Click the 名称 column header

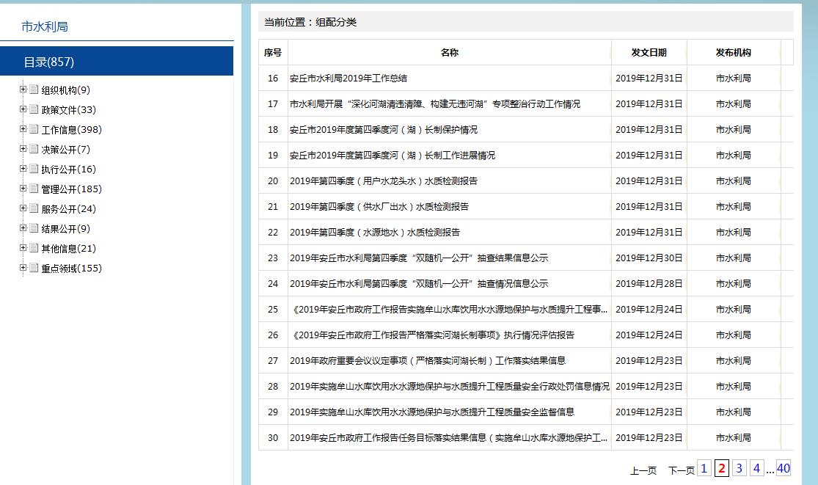pyautogui.click(x=449, y=52)
